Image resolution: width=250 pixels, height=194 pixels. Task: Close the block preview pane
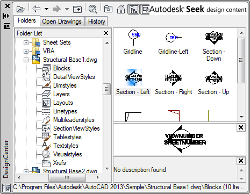click(241, 127)
